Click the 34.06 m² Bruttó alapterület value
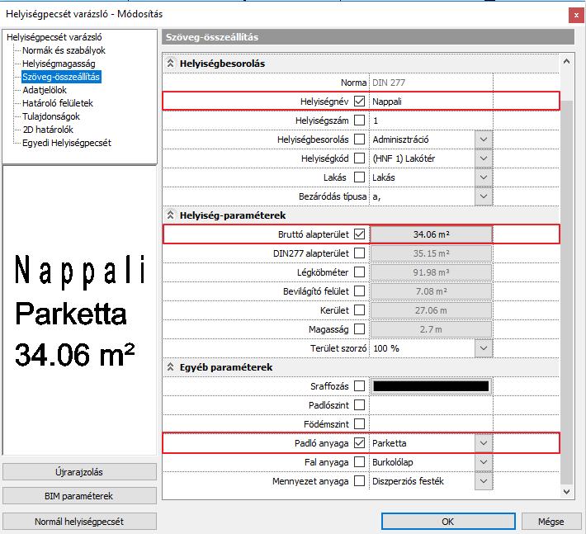The height and width of the screenshot is (534, 586). (431, 234)
